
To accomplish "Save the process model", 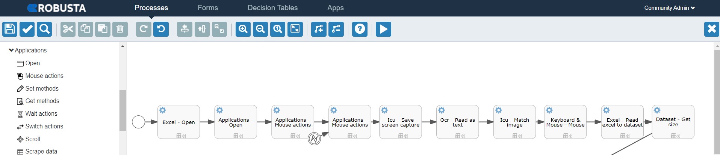I will [x=10, y=29].
